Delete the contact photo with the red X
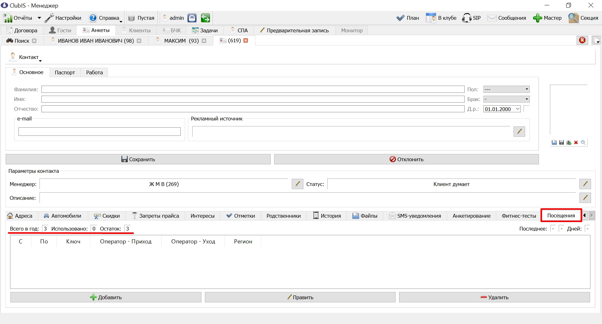Image resolution: width=602 pixels, height=324 pixels. [x=576, y=142]
